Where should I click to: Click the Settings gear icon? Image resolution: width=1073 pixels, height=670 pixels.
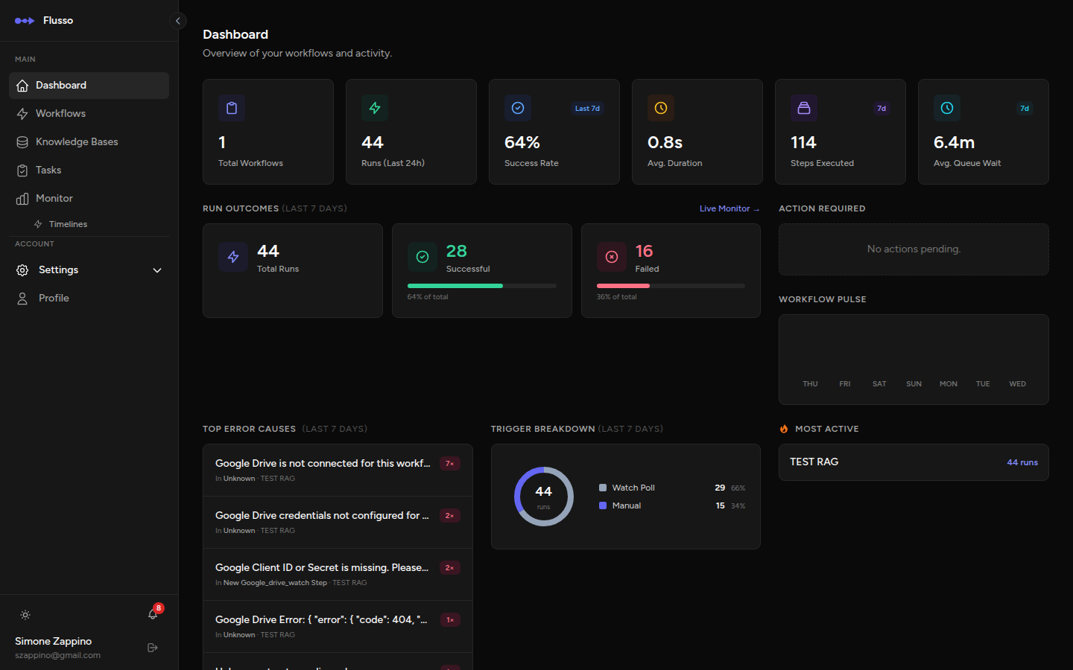pos(22,270)
